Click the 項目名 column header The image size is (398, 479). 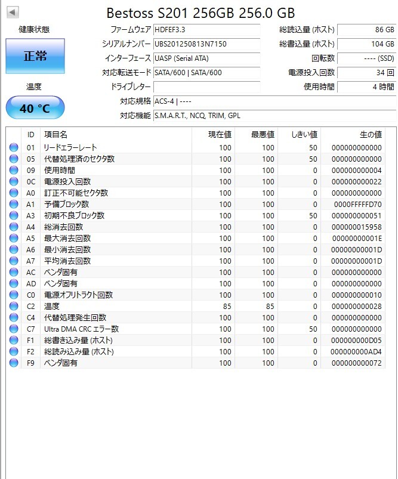(116, 135)
